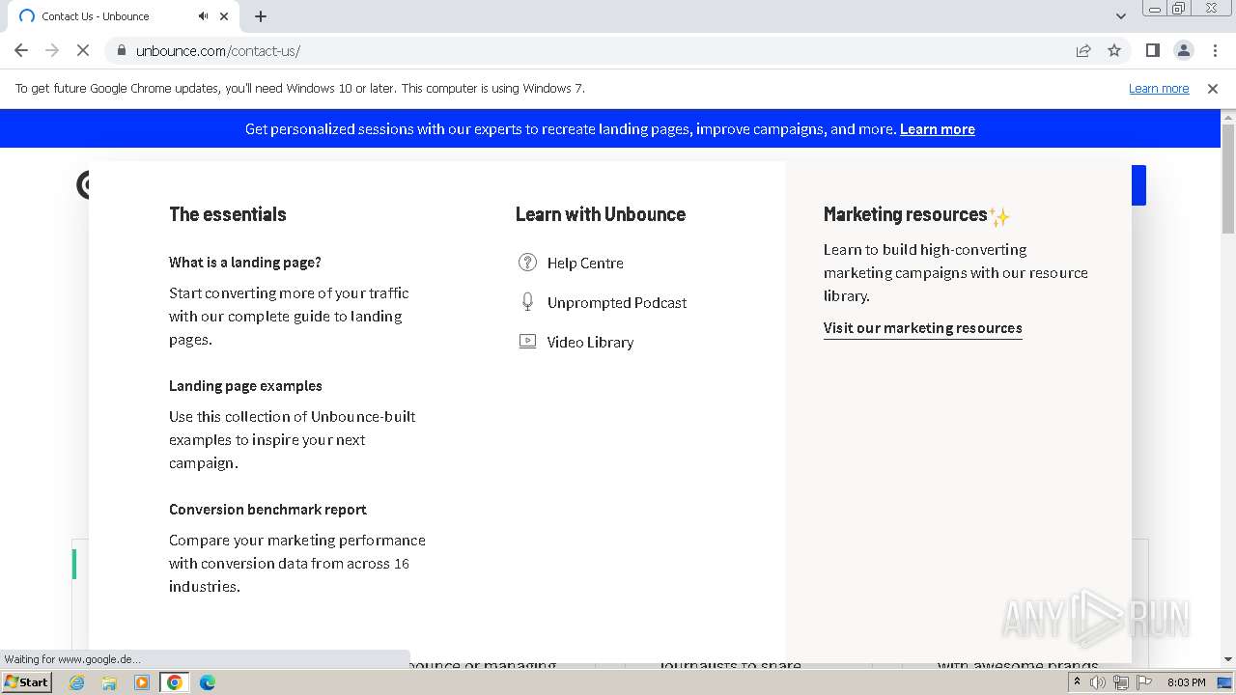
Task: Go back with the browser back arrow
Action: tap(21, 50)
